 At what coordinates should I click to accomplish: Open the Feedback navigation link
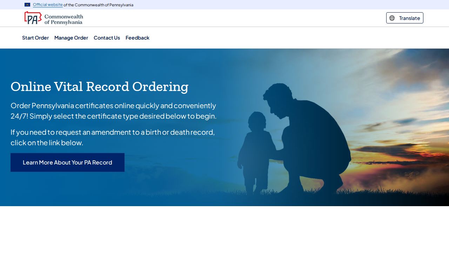pyautogui.click(x=138, y=38)
